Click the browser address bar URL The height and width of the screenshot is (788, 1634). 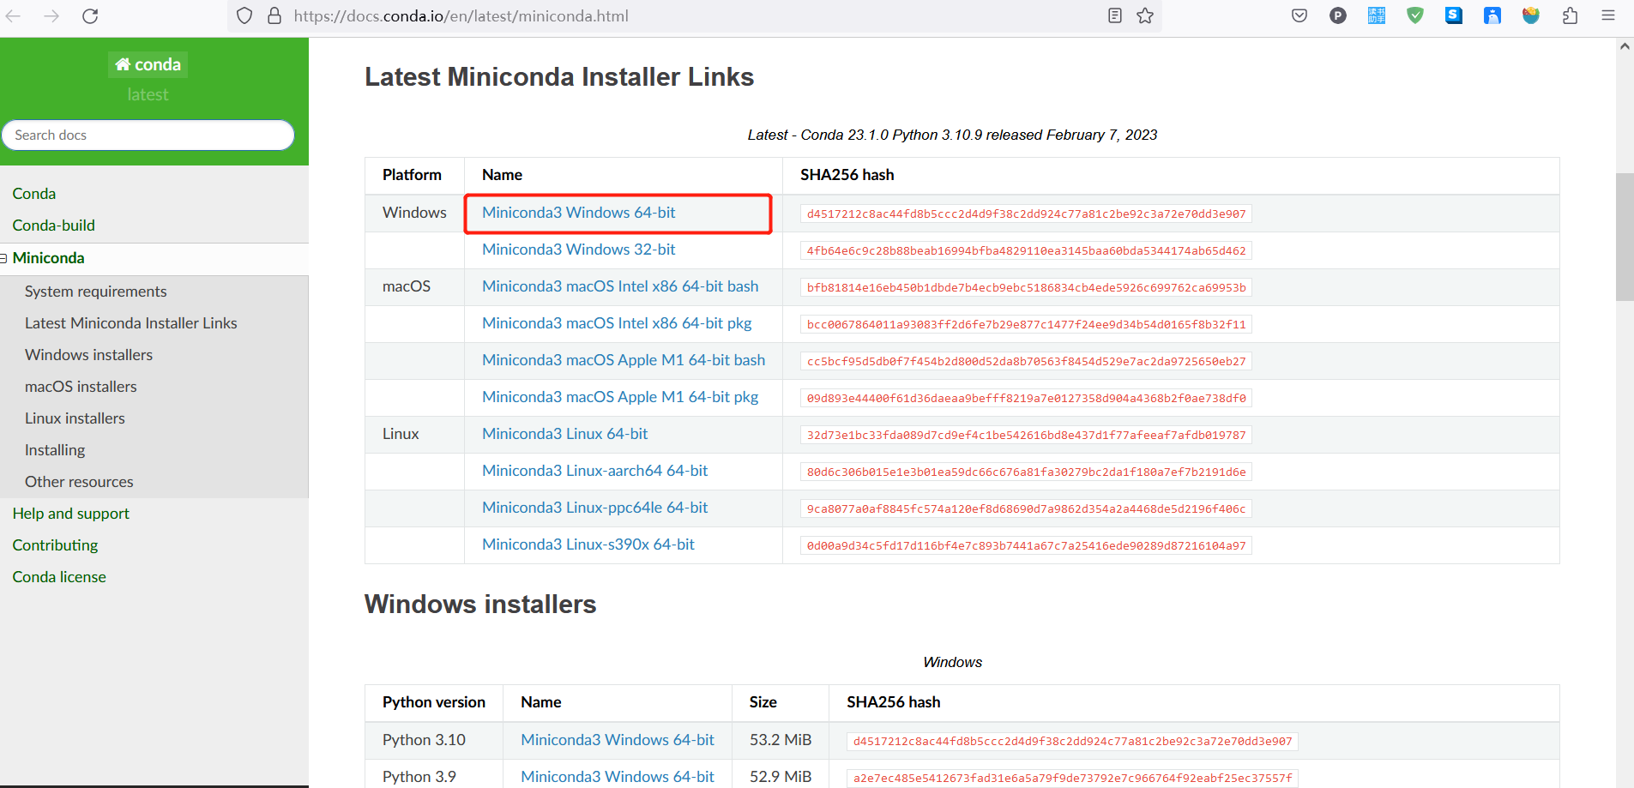point(461,15)
